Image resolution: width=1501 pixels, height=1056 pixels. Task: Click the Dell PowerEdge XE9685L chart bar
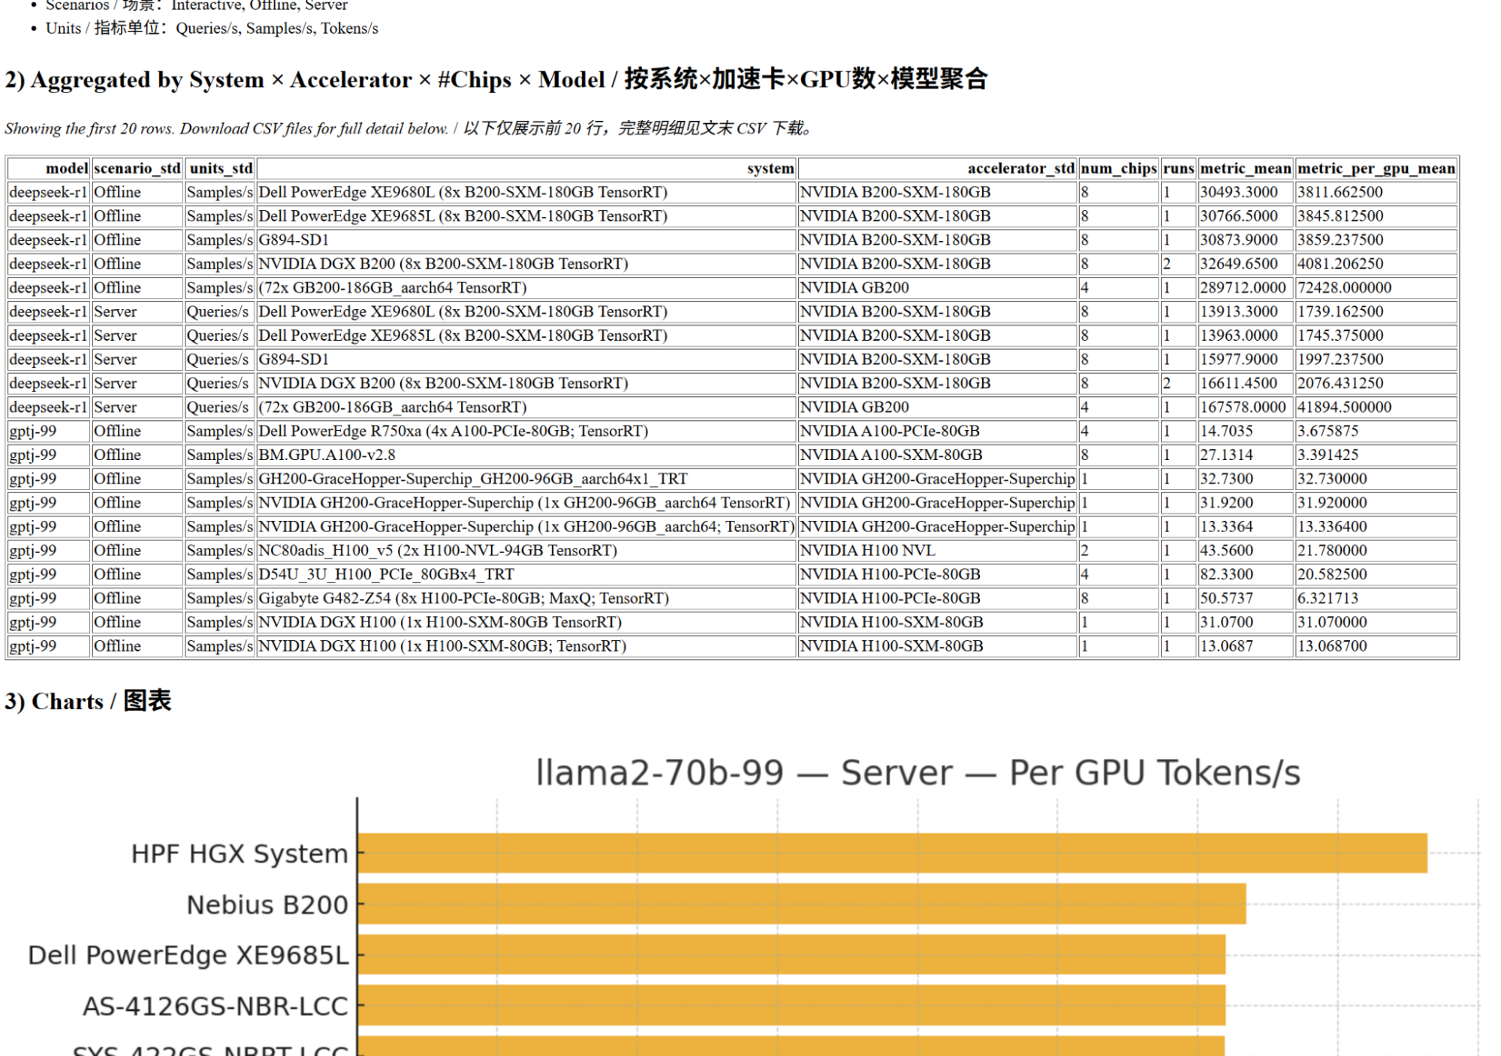tap(791, 954)
